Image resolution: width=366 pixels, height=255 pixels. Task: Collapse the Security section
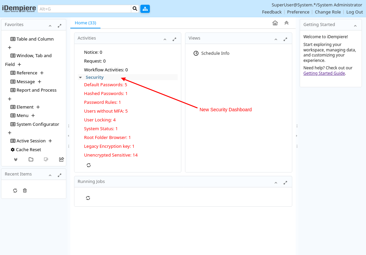81,77
